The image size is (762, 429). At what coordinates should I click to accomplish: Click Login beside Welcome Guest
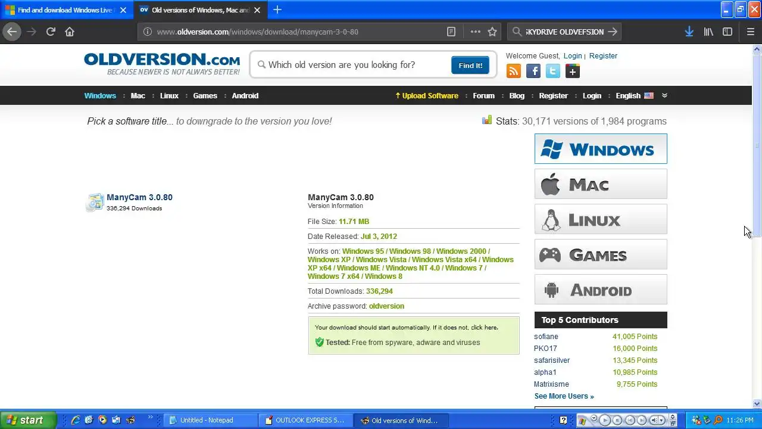[573, 55]
